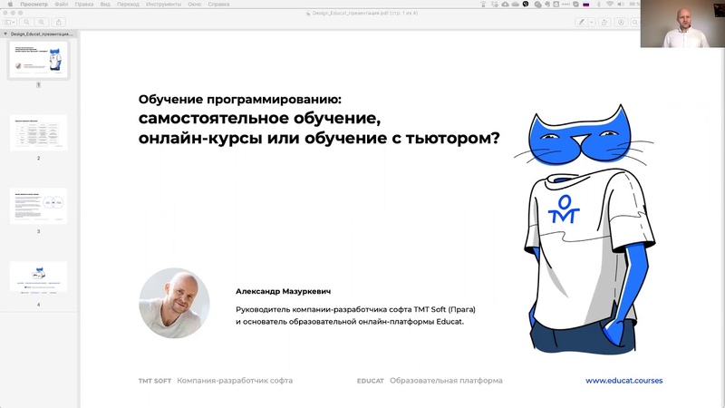Image resolution: width=725 pixels, height=408 pixels.
Task: Click the Viber icon in menu bar
Action: tap(526, 5)
